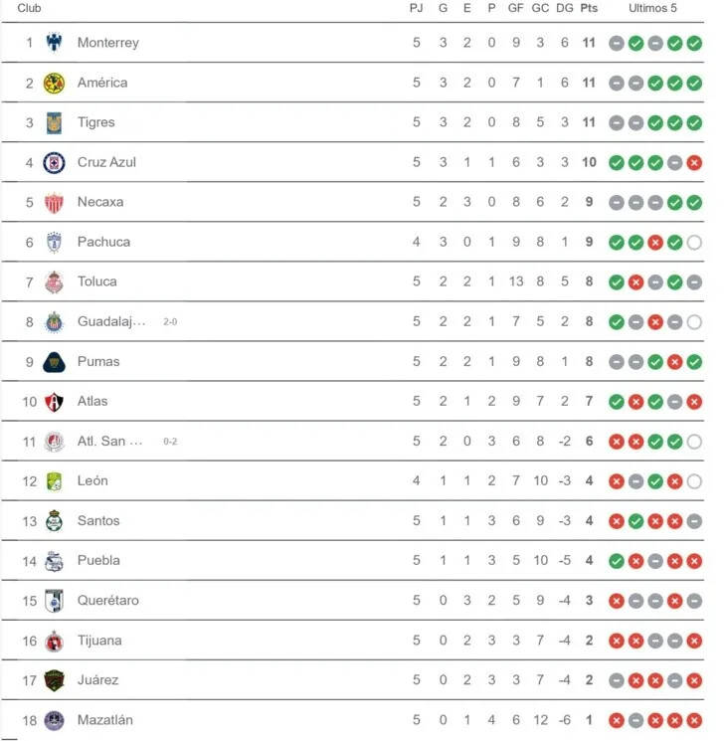Click Puebla's green win indicator
724x741 pixels.
click(617, 561)
